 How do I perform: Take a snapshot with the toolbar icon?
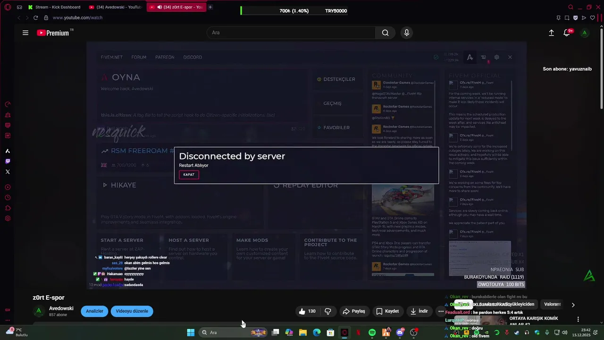(567, 17)
